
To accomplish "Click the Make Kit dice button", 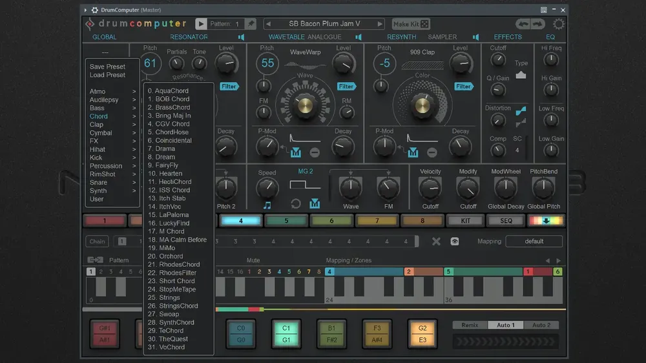I will pos(410,24).
